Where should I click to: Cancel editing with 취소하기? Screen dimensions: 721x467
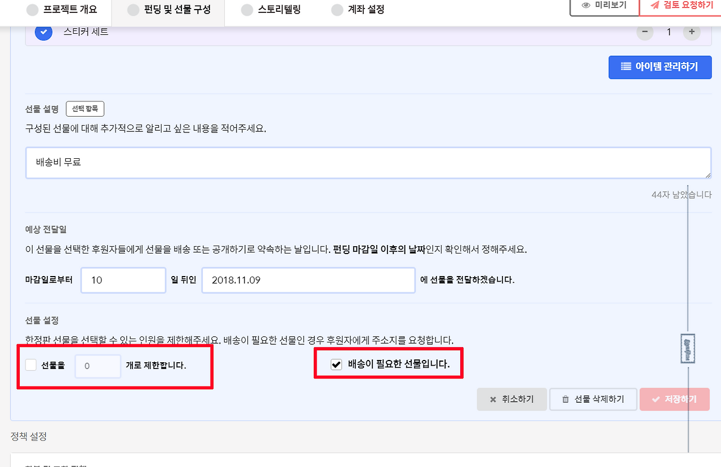pos(511,399)
